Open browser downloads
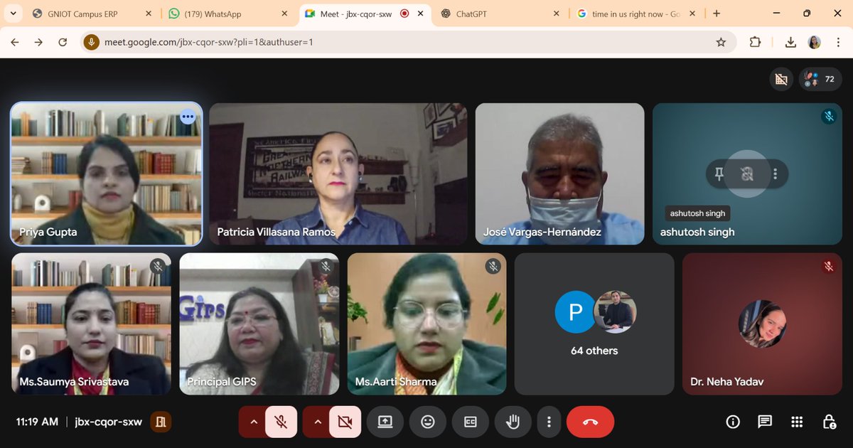The width and height of the screenshot is (853, 448). [x=790, y=42]
